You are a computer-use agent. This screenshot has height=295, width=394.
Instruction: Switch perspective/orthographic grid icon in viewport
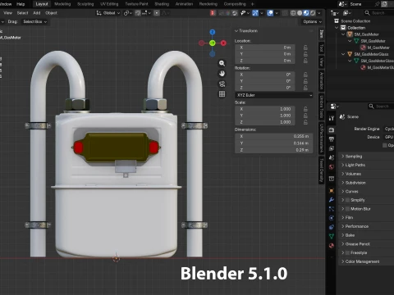click(x=222, y=94)
